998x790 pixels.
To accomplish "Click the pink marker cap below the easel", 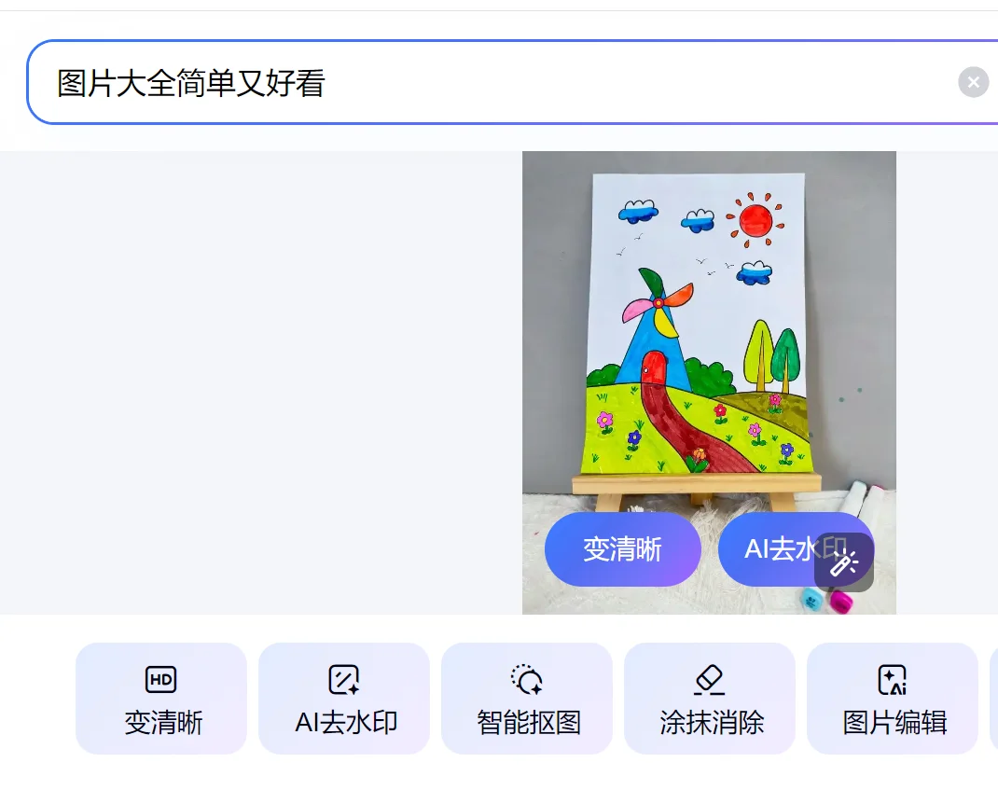I will pyautogui.click(x=841, y=601).
